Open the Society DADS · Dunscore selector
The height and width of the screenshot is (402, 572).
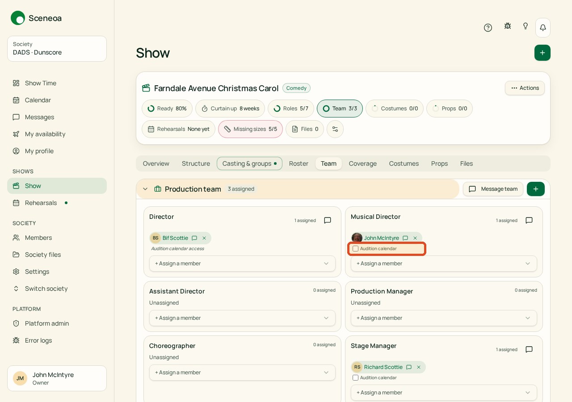[x=57, y=49]
